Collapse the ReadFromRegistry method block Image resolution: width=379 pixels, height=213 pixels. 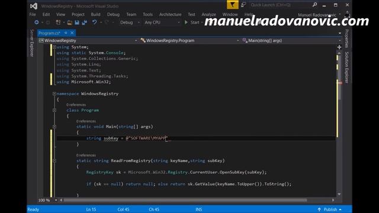pyautogui.click(x=54, y=160)
